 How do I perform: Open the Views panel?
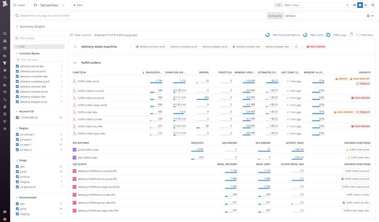tap(19, 5)
